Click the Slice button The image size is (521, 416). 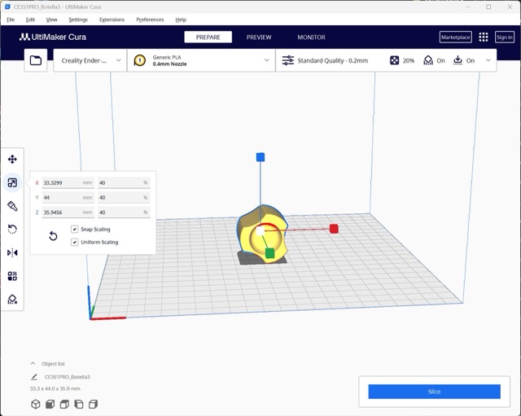[434, 392]
